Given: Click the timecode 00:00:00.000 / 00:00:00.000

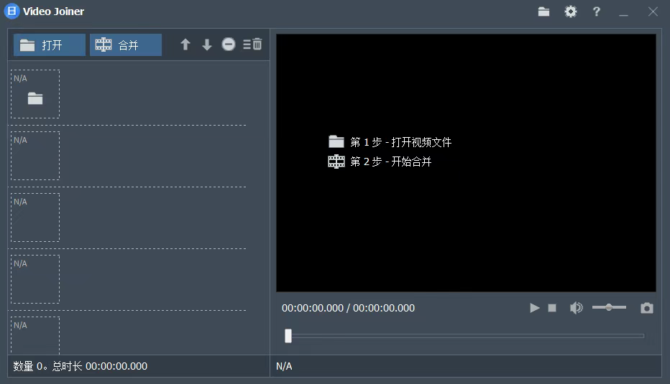Looking at the screenshot, I should [x=348, y=308].
